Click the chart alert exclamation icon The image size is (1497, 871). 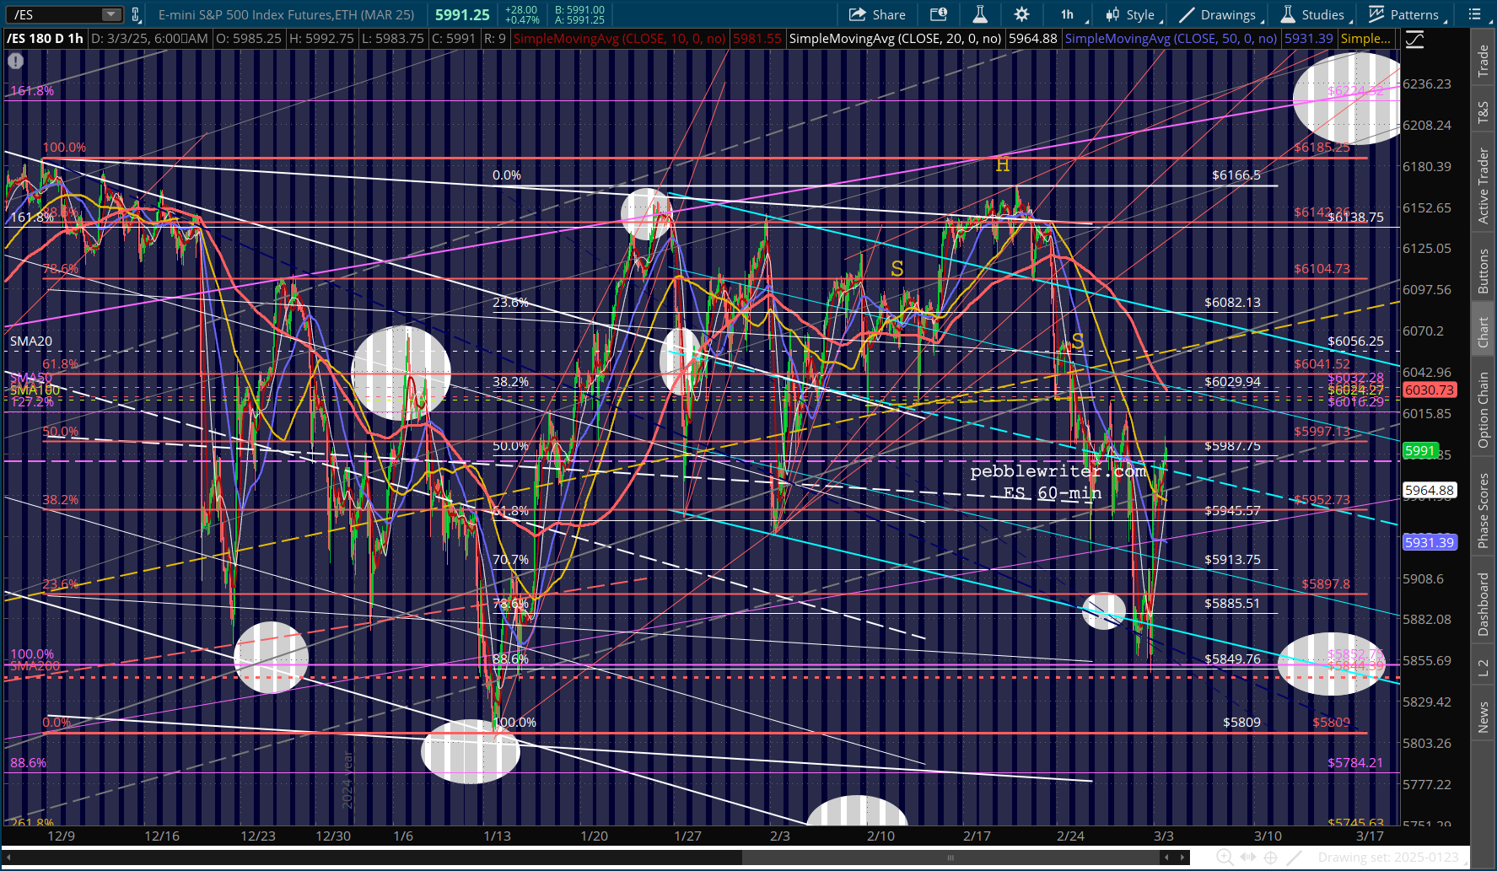16,61
